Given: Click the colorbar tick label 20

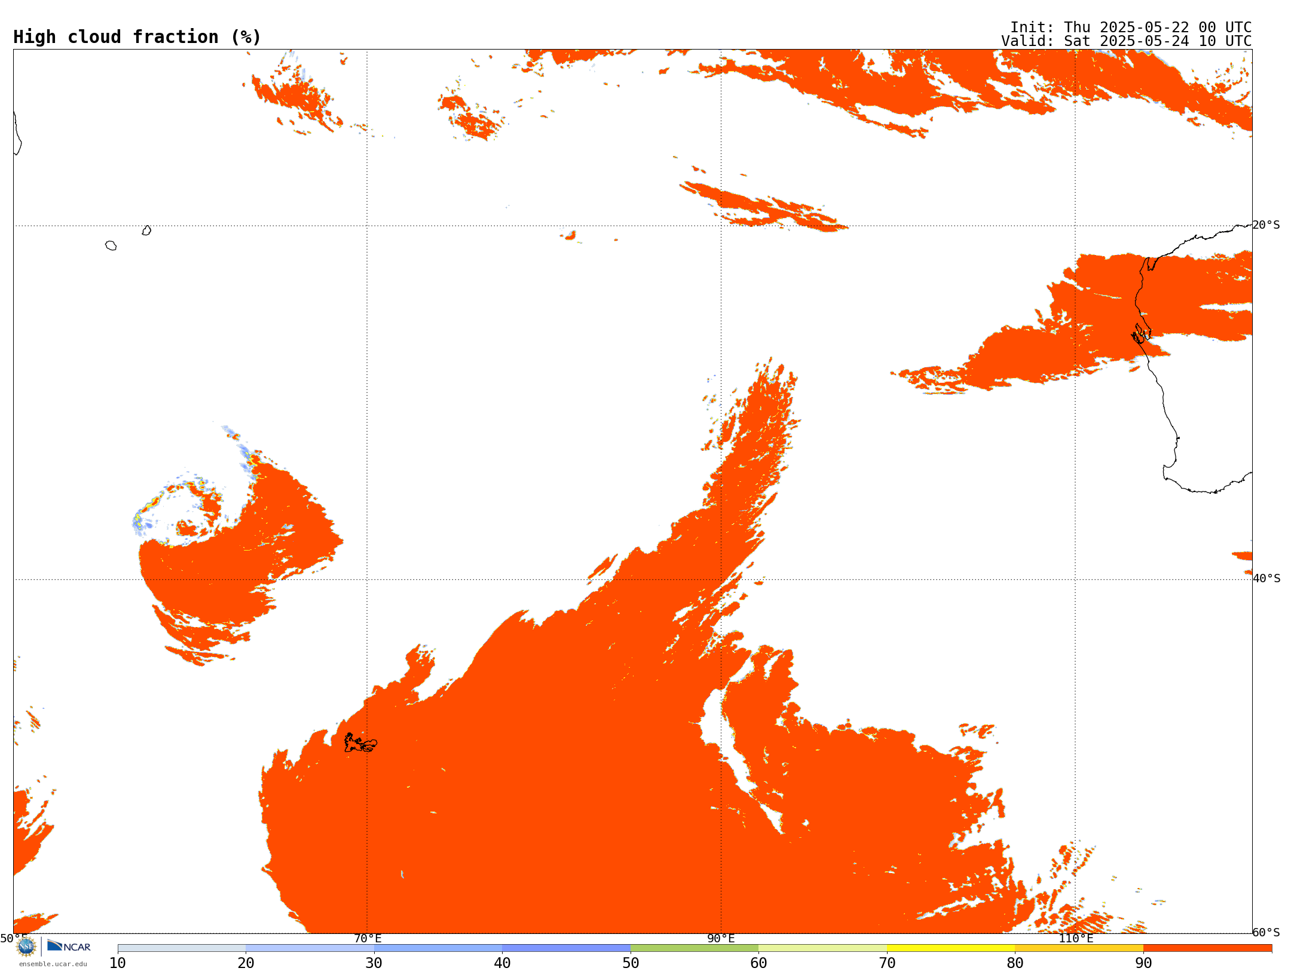Looking at the screenshot, I should click(x=246, y=963).
